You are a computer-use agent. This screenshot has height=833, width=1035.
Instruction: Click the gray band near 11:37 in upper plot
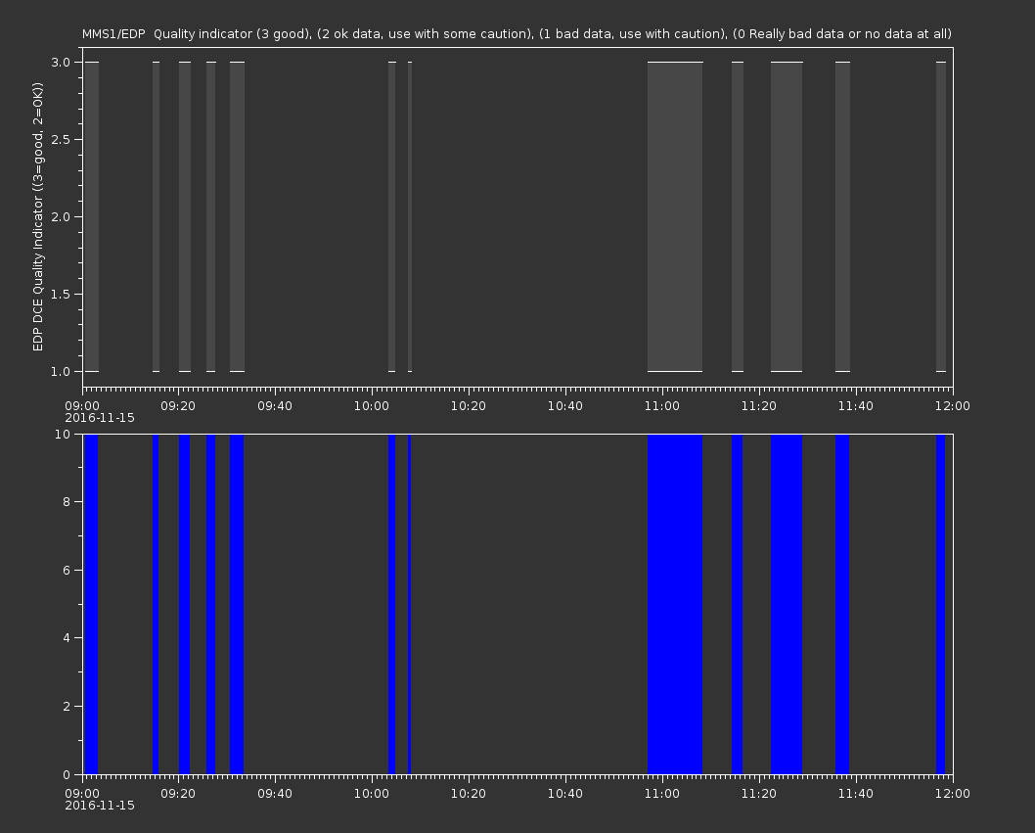pyautogui.click(x=843, y=216)
